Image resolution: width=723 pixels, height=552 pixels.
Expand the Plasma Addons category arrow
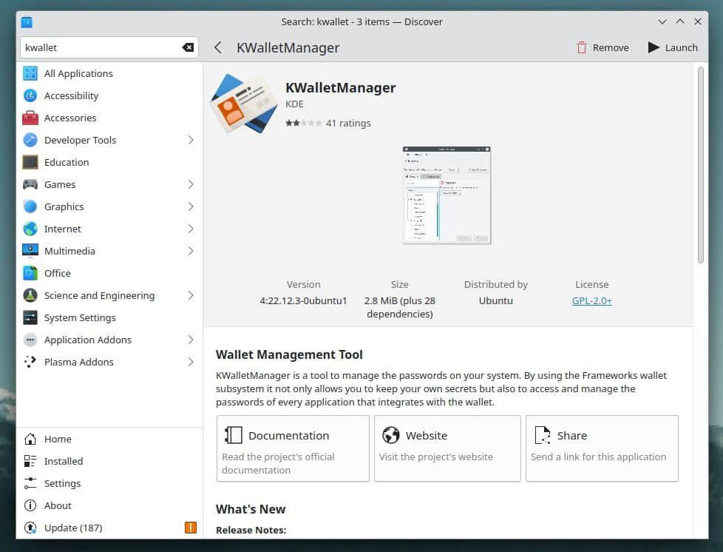click(x=190, y=362)
